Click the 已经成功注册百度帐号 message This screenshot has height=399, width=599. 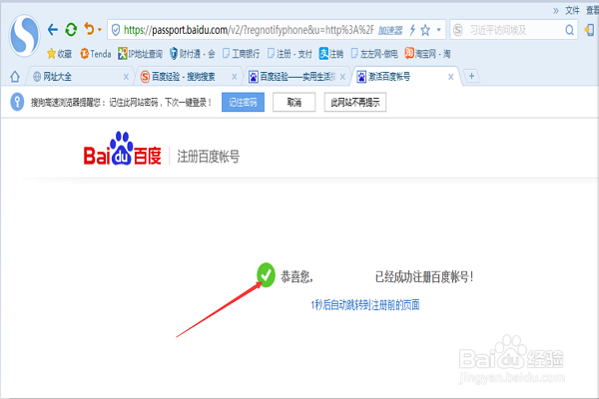(x=424, y=277)
